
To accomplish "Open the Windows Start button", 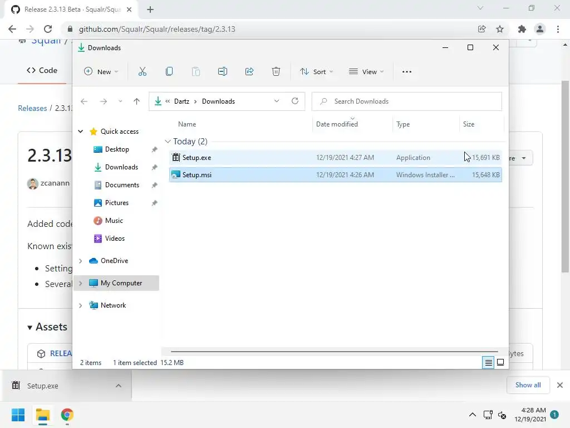I will (18, 415).
